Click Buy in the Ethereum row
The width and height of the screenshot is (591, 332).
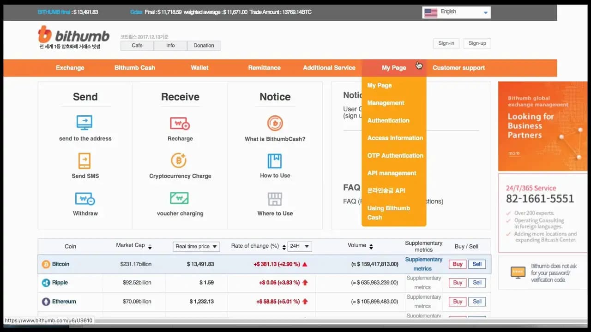click(x=458, y=302)
